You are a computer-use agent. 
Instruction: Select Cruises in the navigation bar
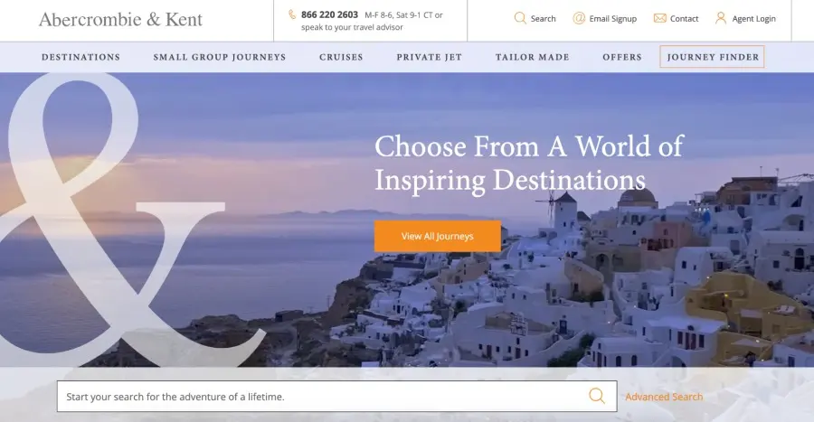(x=341, y=57)
